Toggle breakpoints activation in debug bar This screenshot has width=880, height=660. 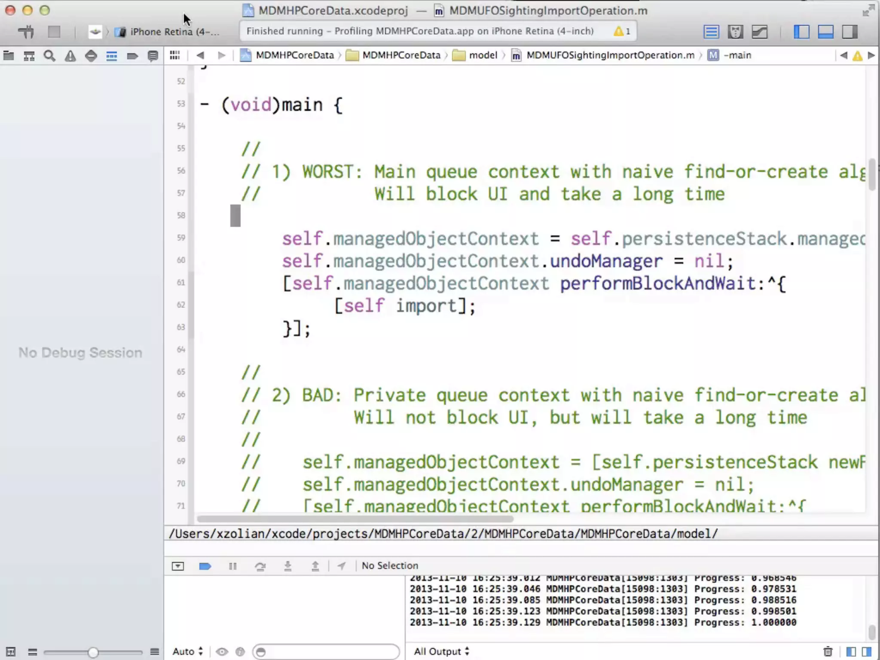[x=205, y=566]
